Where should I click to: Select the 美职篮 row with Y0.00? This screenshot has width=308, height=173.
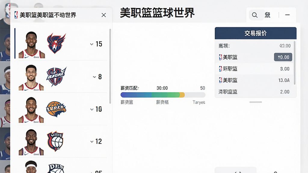(254, 57)
